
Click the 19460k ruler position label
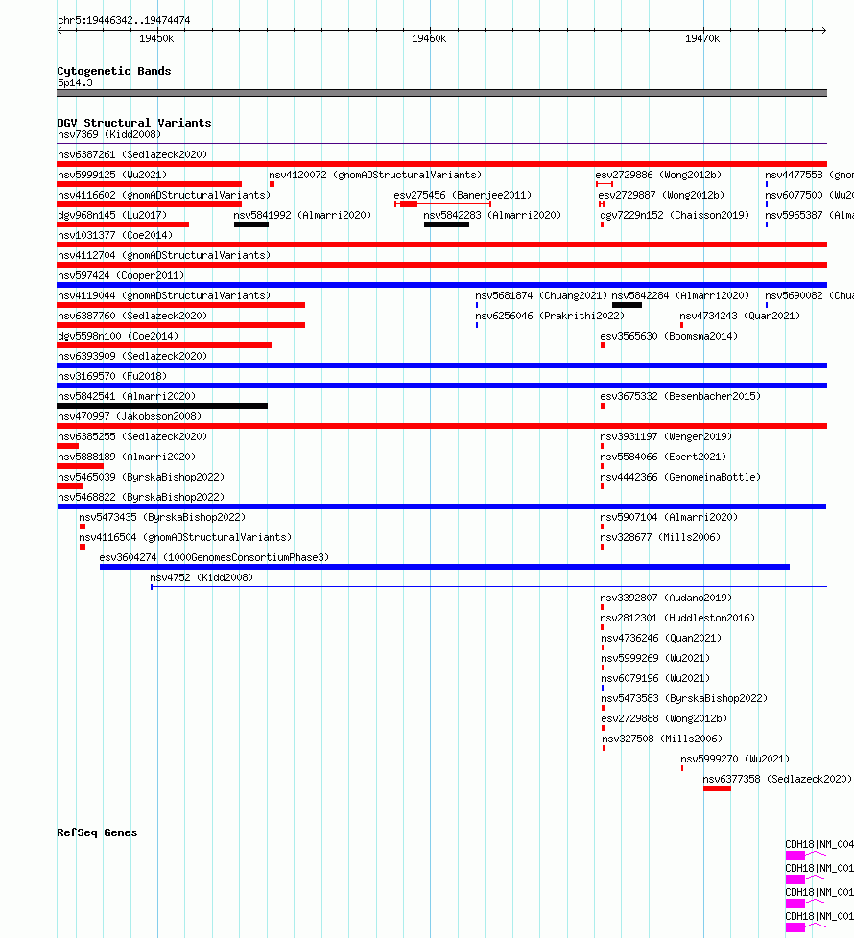[429, 39]
